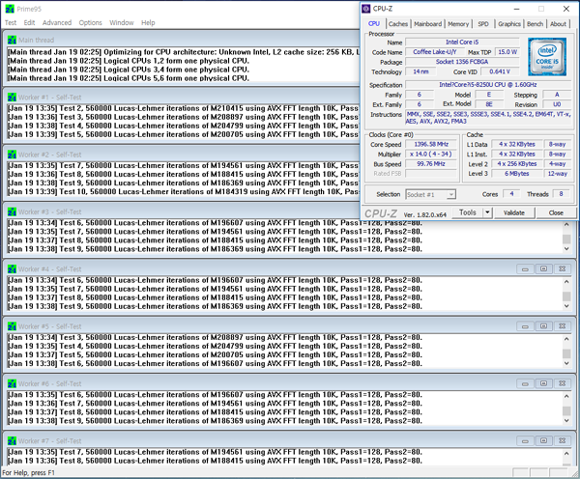
Task: Maximize the Worker #7 child window
Action: [543, 441]
